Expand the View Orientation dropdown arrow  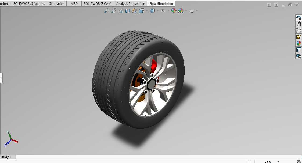point(147,11)
